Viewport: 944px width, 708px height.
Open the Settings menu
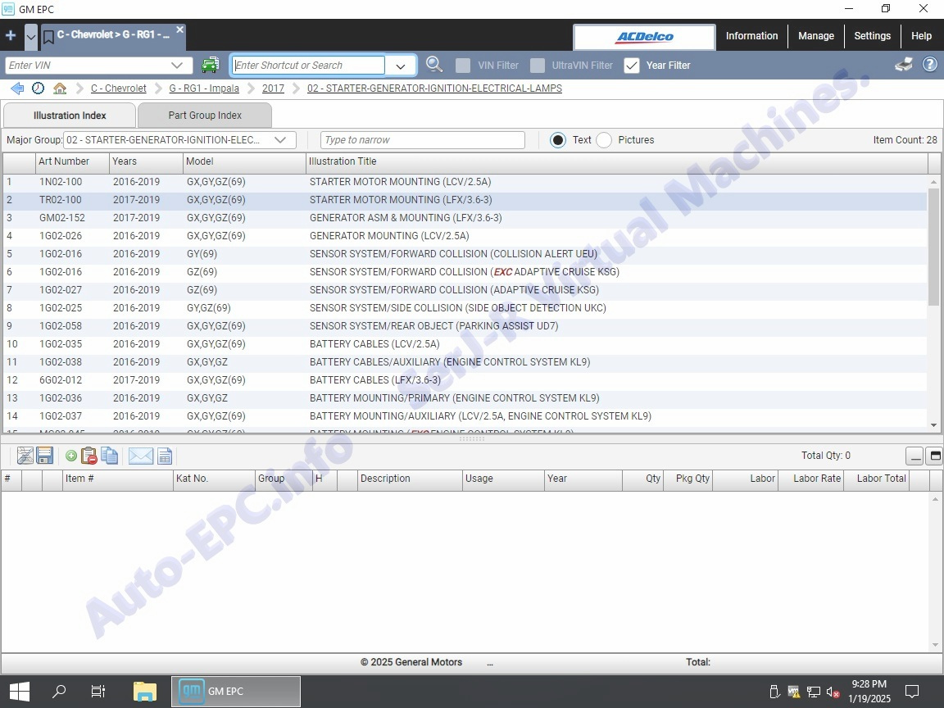872,36
